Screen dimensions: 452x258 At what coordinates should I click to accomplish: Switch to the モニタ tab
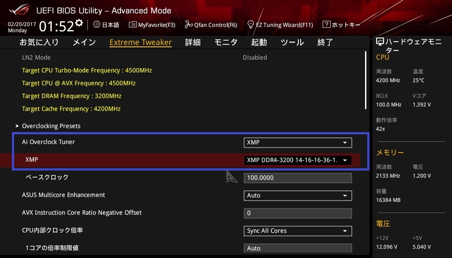point(226,42)
